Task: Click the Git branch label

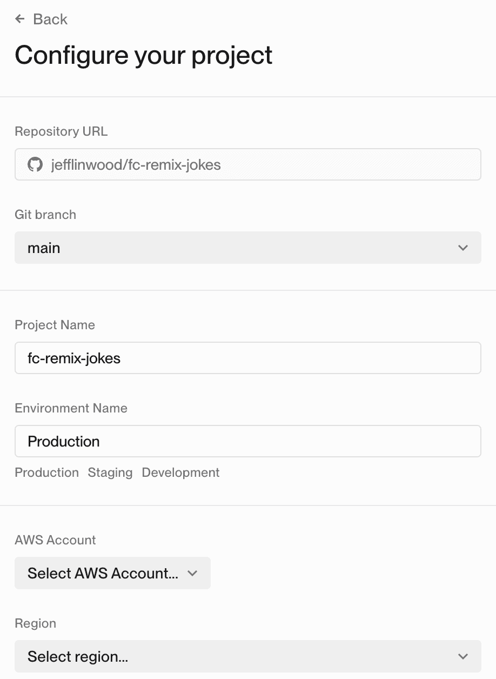Action: (x=45, y=215)
